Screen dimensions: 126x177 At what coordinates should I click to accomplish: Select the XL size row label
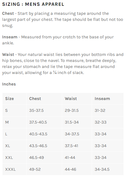coord(8,146)
